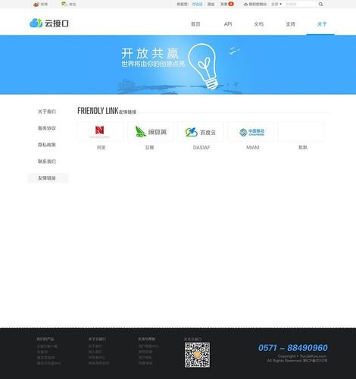Click the caption under the 豌豆荚 logo
The height and width of the screenshot is (379, 356).
point(149,147)
